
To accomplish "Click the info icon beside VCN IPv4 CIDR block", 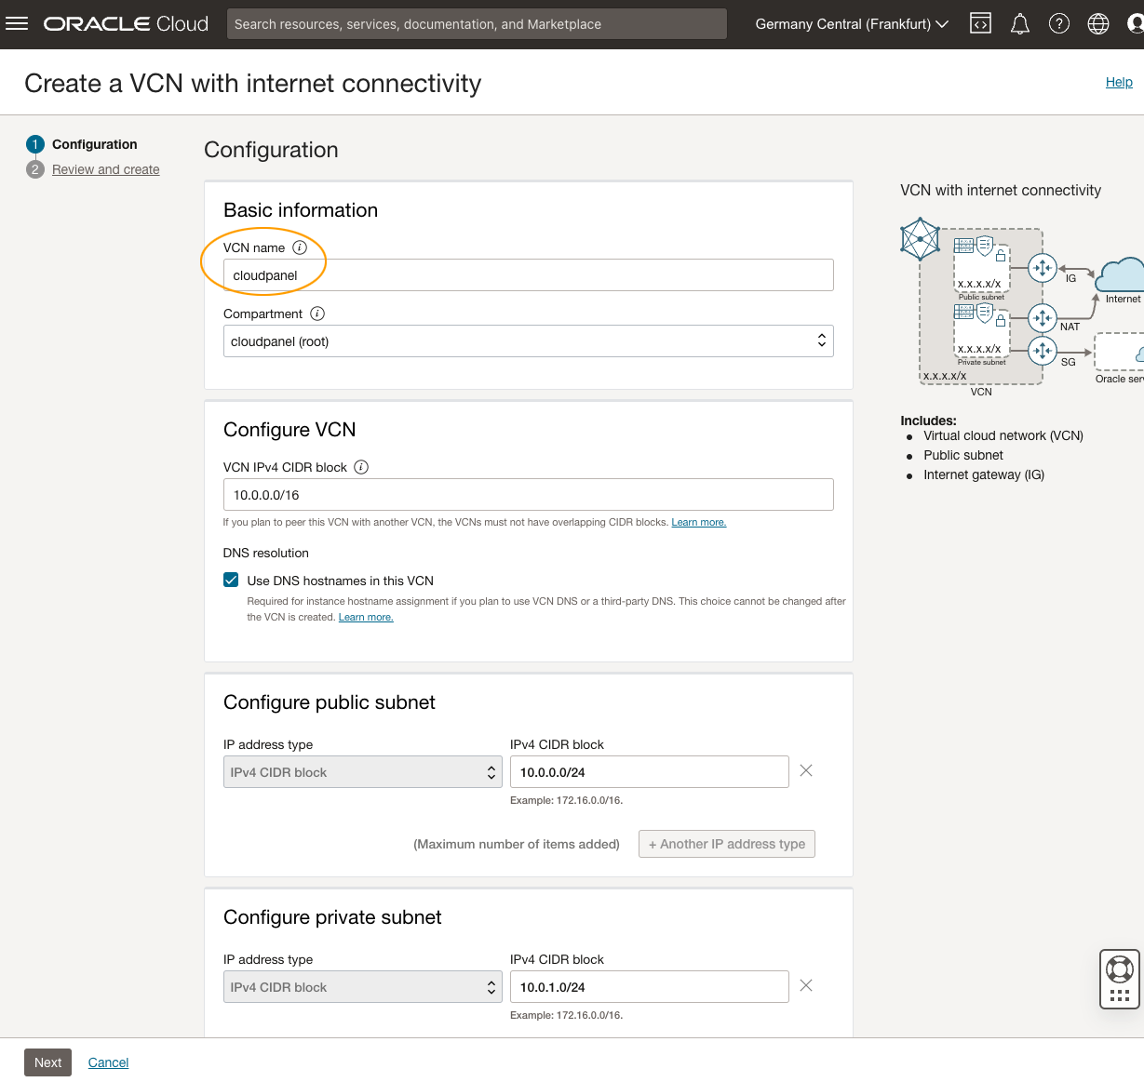I will 360,467.
